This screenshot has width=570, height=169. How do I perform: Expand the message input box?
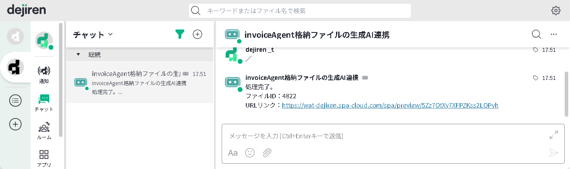(x=554, y=135)
